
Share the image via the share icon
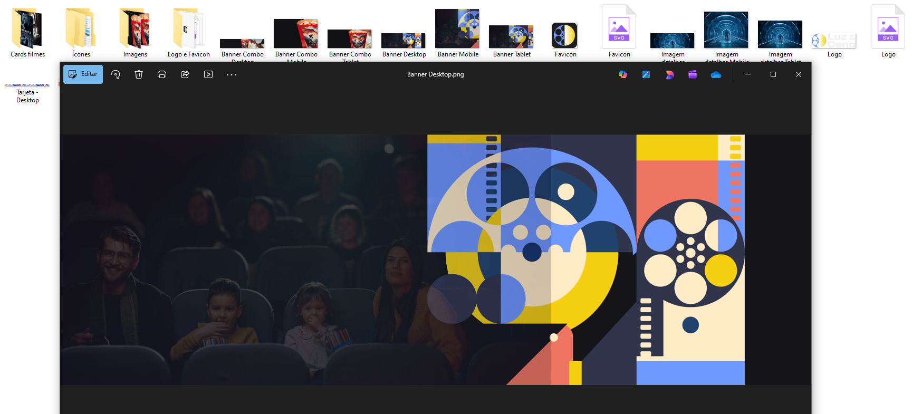185,74
